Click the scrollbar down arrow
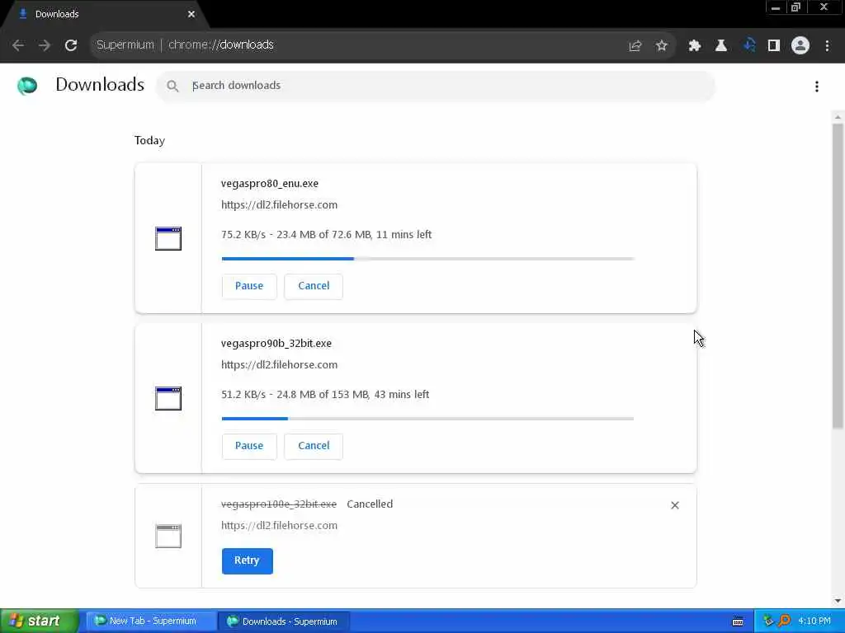 838,601
